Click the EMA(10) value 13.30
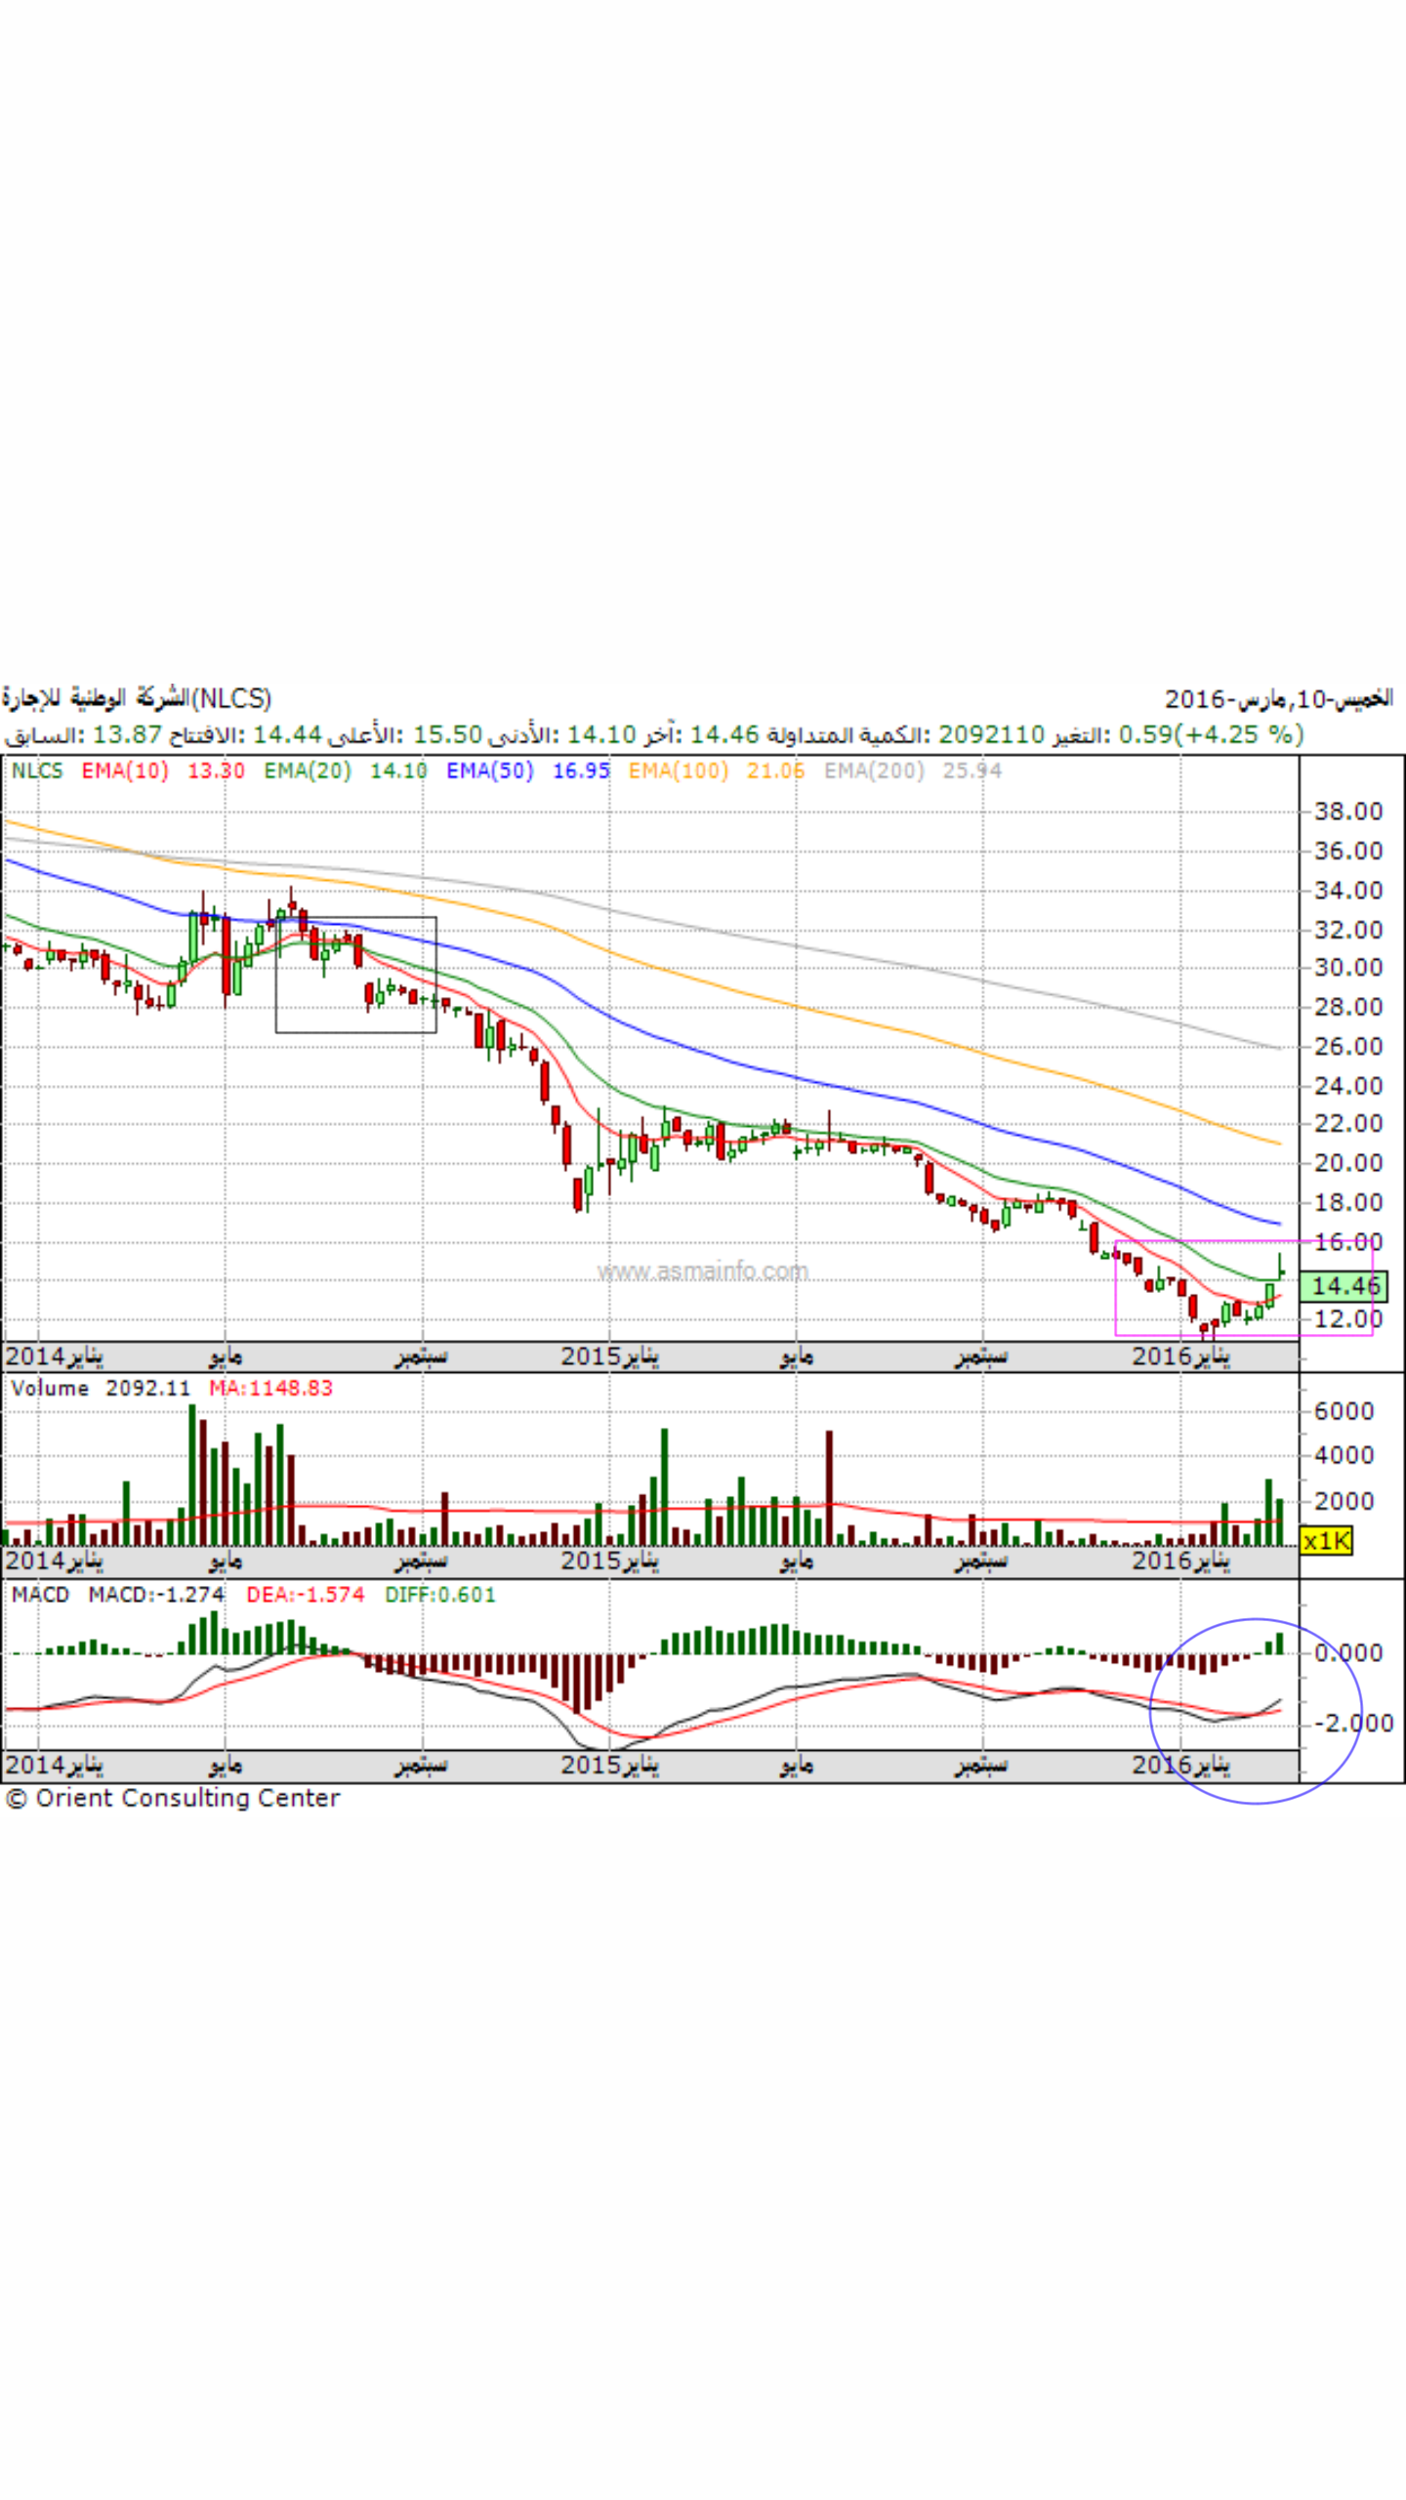 pos(216,771)
